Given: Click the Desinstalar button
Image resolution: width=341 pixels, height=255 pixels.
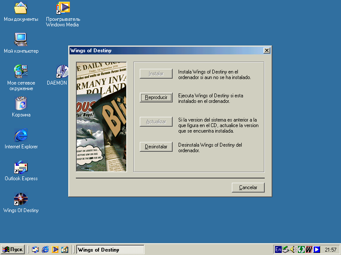Looking at the screenshot, I should pos(156,147).
